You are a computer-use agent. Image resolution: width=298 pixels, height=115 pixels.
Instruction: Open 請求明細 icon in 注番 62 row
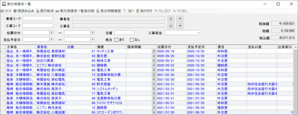[x=154, y=70]
